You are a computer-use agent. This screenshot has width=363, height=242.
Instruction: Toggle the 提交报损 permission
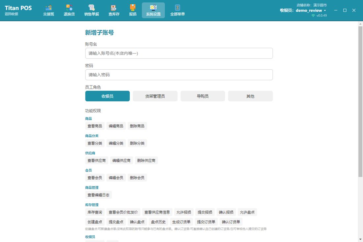205,212
